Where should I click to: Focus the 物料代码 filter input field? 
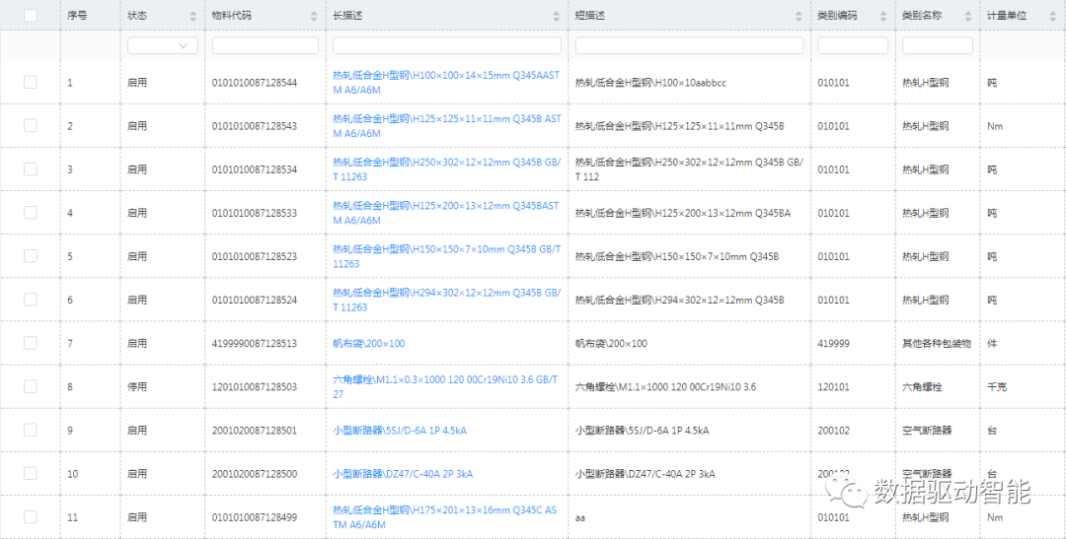point(265,45)
